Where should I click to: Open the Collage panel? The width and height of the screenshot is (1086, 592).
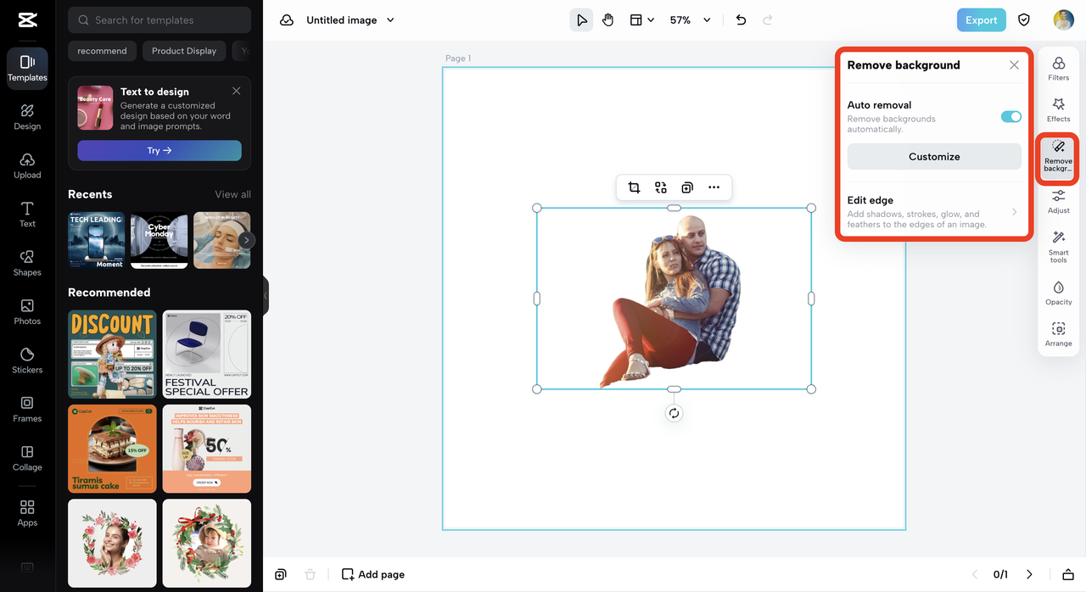tap(27, 458)
